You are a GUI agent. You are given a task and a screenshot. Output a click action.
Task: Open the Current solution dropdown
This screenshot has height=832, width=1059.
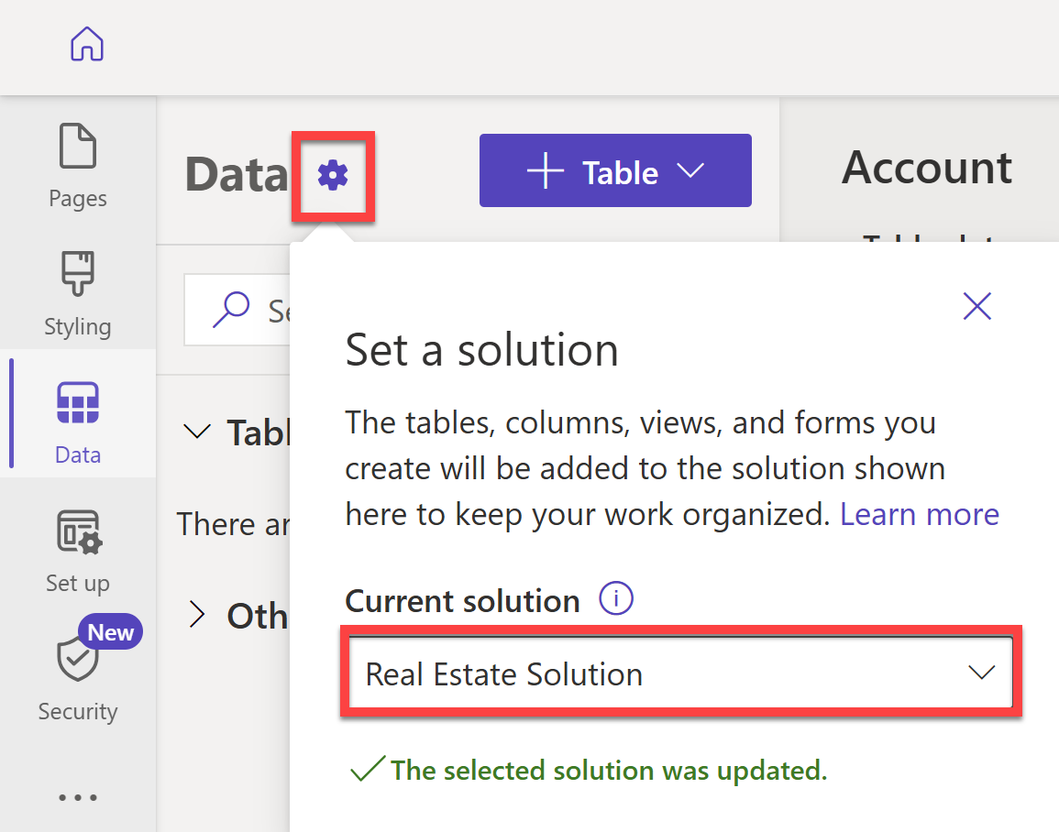pyautogui.click(x=982, y=673)
